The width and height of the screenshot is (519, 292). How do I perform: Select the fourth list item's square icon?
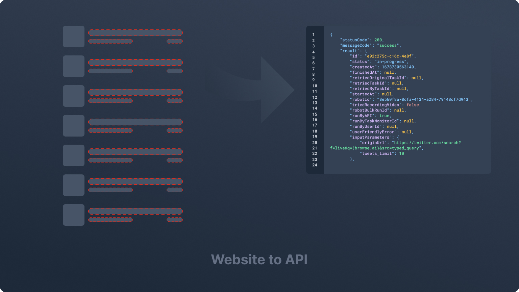pos(73,125)
